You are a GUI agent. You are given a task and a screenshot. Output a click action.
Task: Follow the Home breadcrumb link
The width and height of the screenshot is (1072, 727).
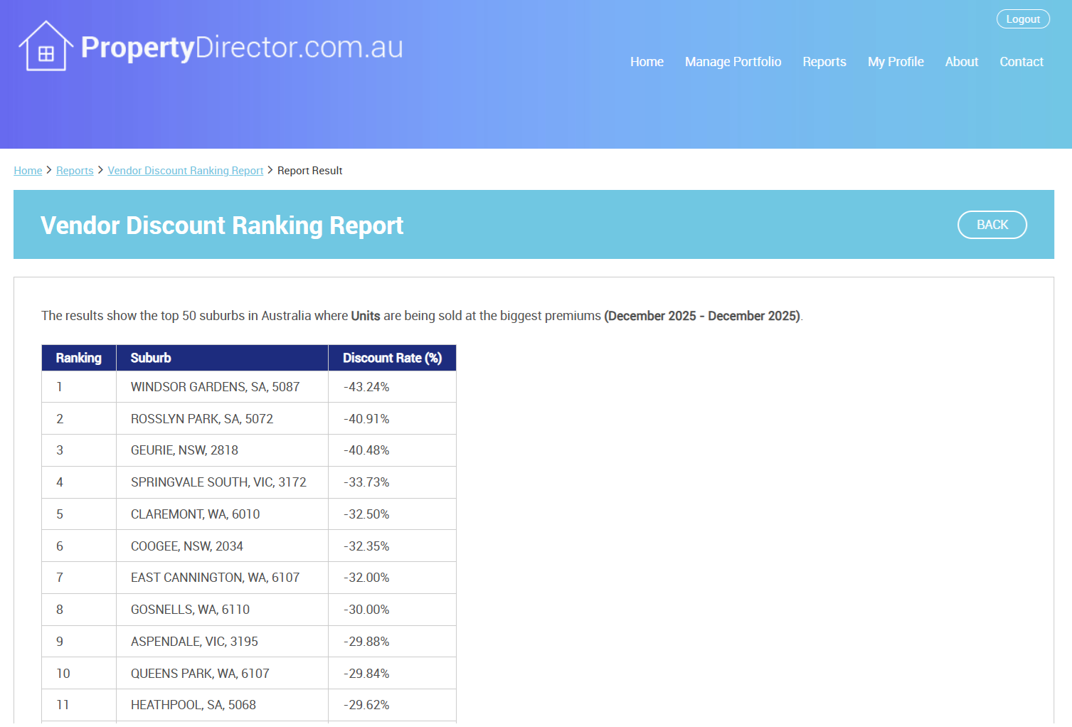(28, 171)
